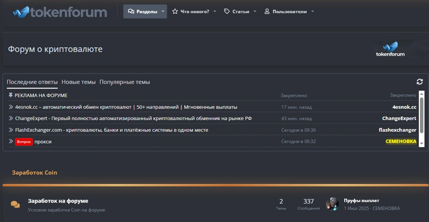Click the double-arrow icon before ChangeExpert thread

coord(11,118)
